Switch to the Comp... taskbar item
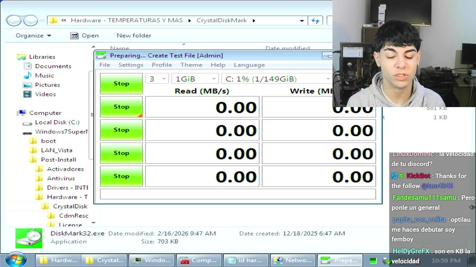 tap(199, 260)
